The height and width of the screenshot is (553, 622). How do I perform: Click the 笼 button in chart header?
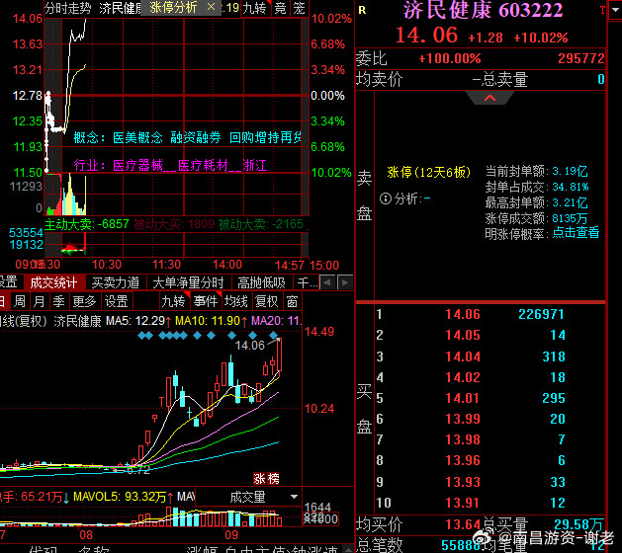[299, 8]
